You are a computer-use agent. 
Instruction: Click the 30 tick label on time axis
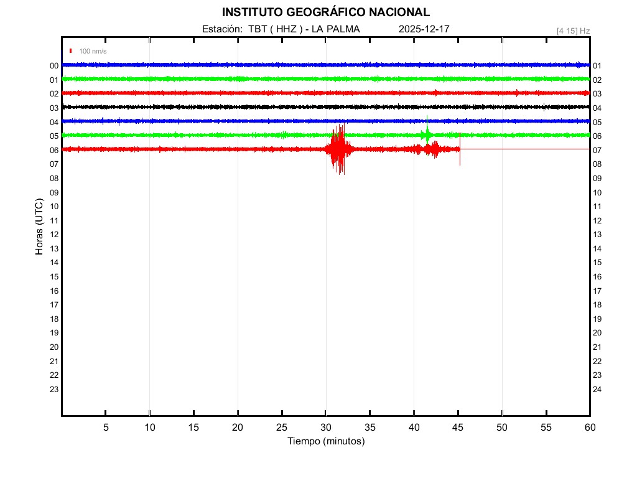click(326, 427)
